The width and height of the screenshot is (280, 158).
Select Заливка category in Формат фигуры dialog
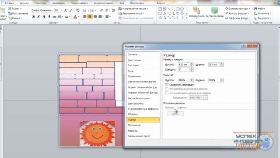pos(143,54)
